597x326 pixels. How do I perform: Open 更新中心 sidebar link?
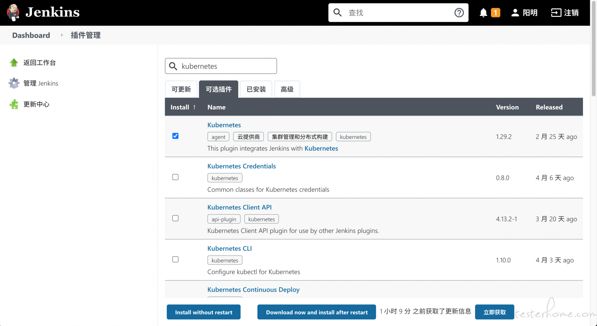pyautogui.click(x=36, y=104)
